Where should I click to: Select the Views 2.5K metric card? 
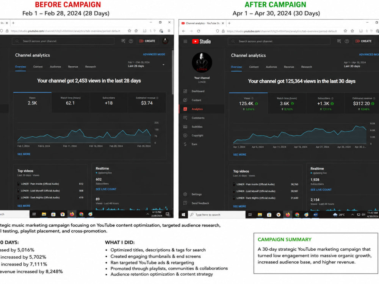pyautogui.click(x=32, y=102)
